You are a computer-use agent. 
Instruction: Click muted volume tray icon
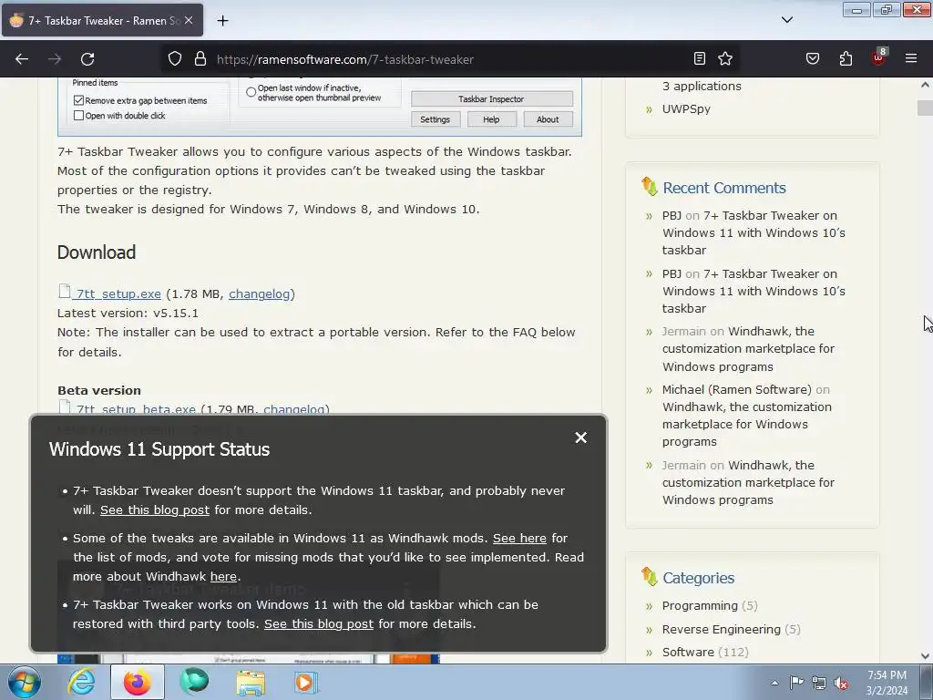[x=841, y=683]
